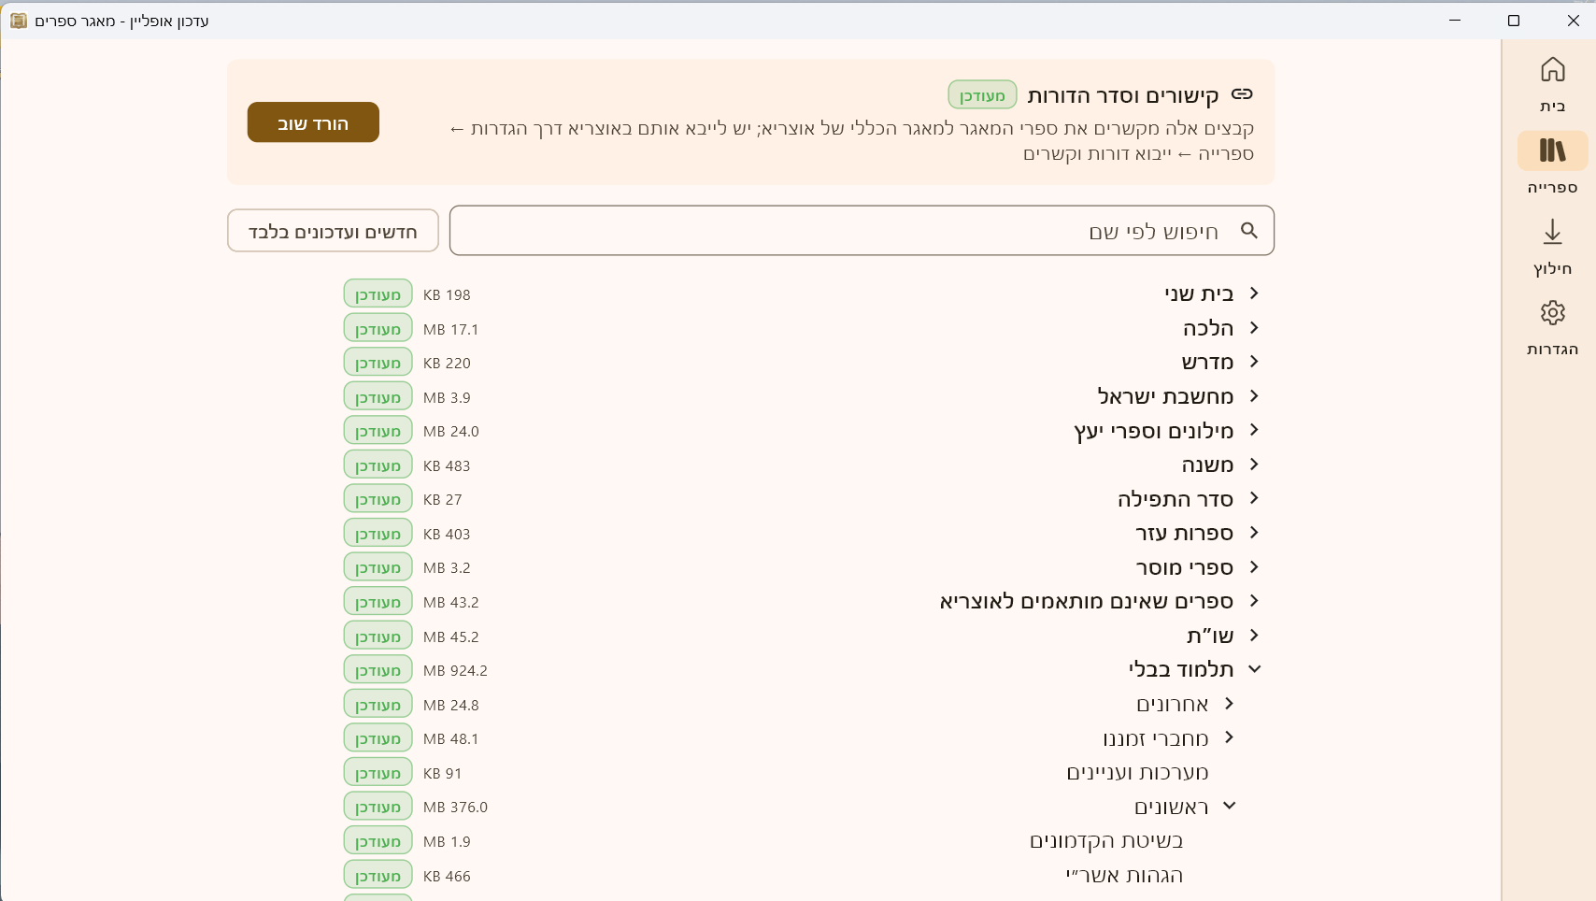Click the link icon beside קישורים וסדר הדורות

(x=1242, y=94)
